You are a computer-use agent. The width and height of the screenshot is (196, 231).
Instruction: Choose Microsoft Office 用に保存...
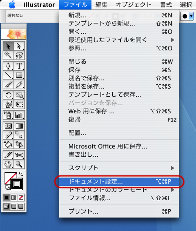[x=119, y=146]
